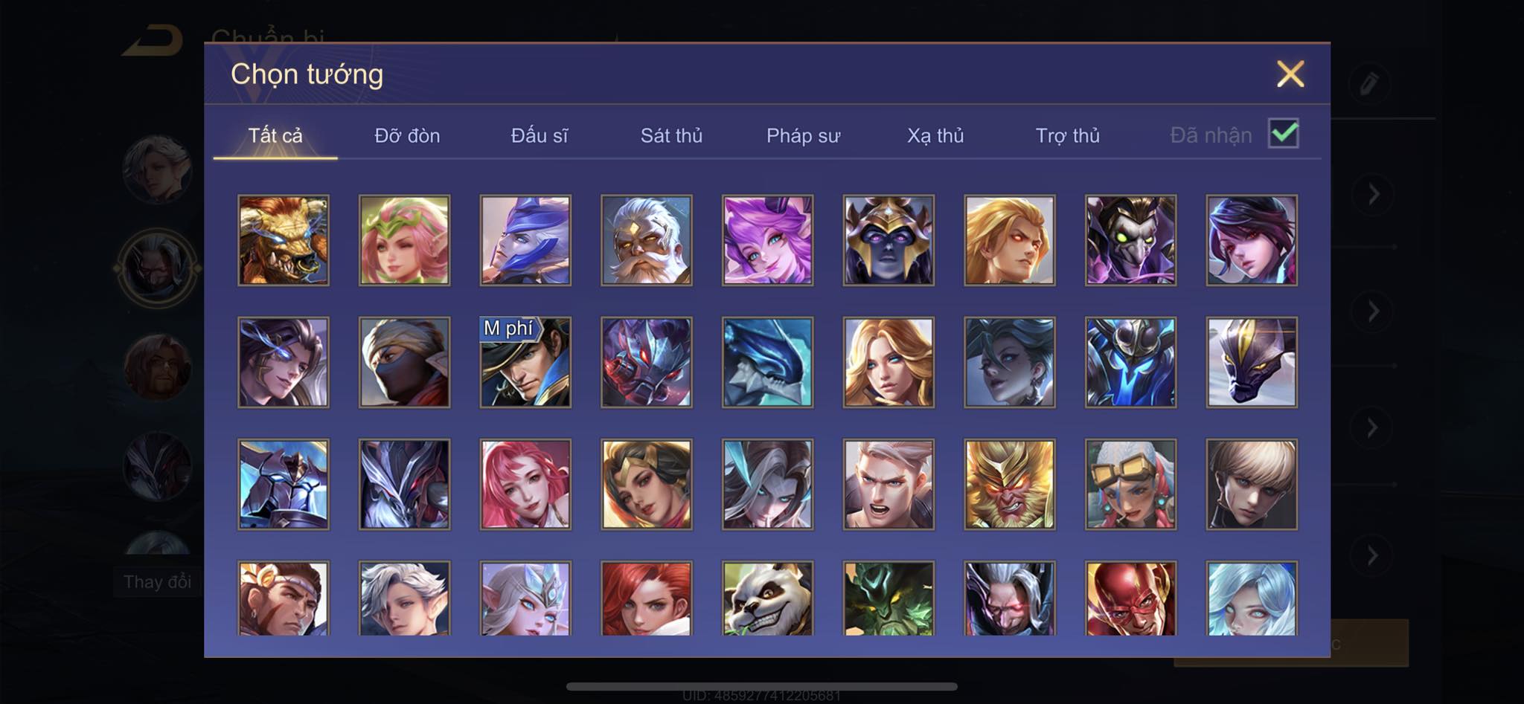This screenshot has height=704, width=1524.
Task: Select the panda hero portrait
Action: (767, 599)
